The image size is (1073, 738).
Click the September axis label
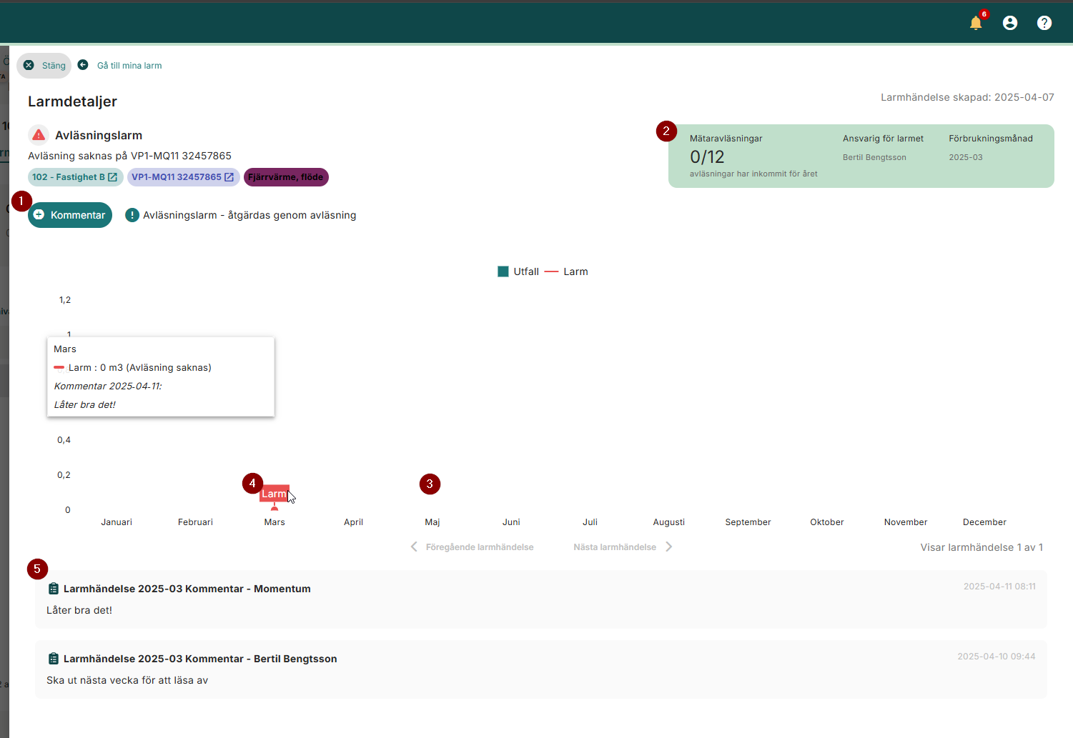[748, 522]
